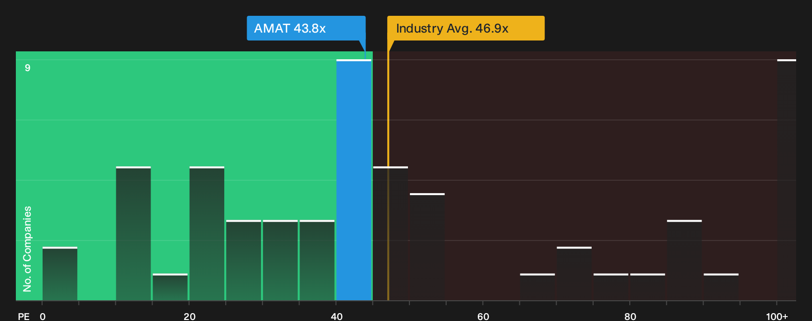Click the bar for PE 65-70
The image size is (812, 321).
click(x=538, y=287)
